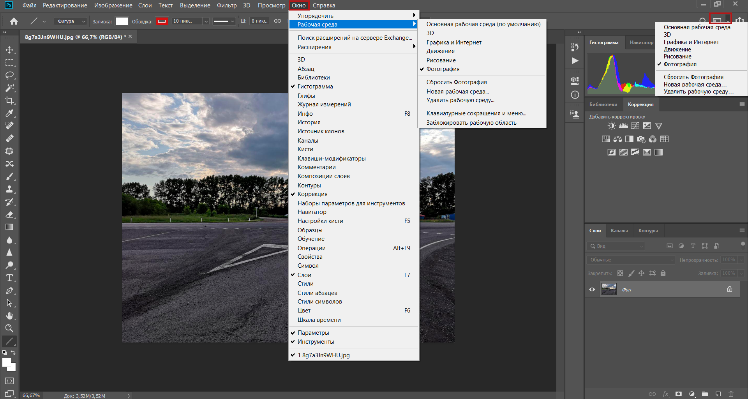The width and height of the screenshot is (748, 399).
Task: Add Brightness/Contrast adjustment icon
Action: (612, 126)
